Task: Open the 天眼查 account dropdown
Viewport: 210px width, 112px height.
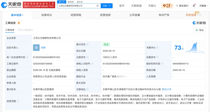Action: (204, 6)
